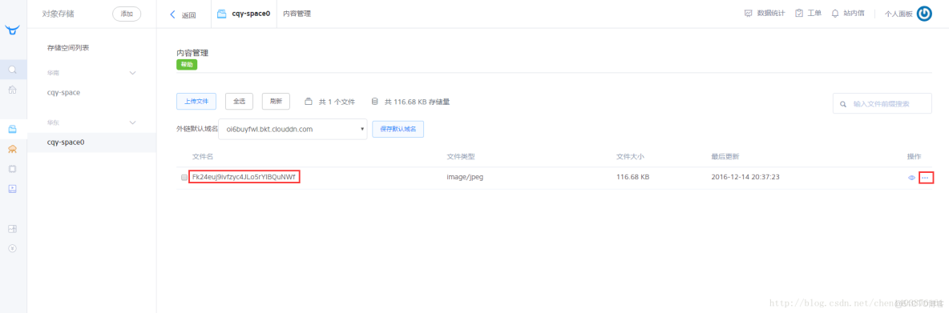This screenshot has height=313, width=949.
Task: Open 个人面板 in the top bar
Action: (899, 14)
